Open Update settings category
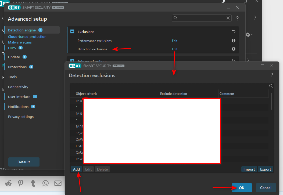This screenshot has width=283, height=195. point(14,57)
